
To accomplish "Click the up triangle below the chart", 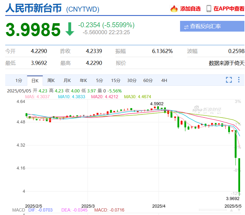I will 231,210.
